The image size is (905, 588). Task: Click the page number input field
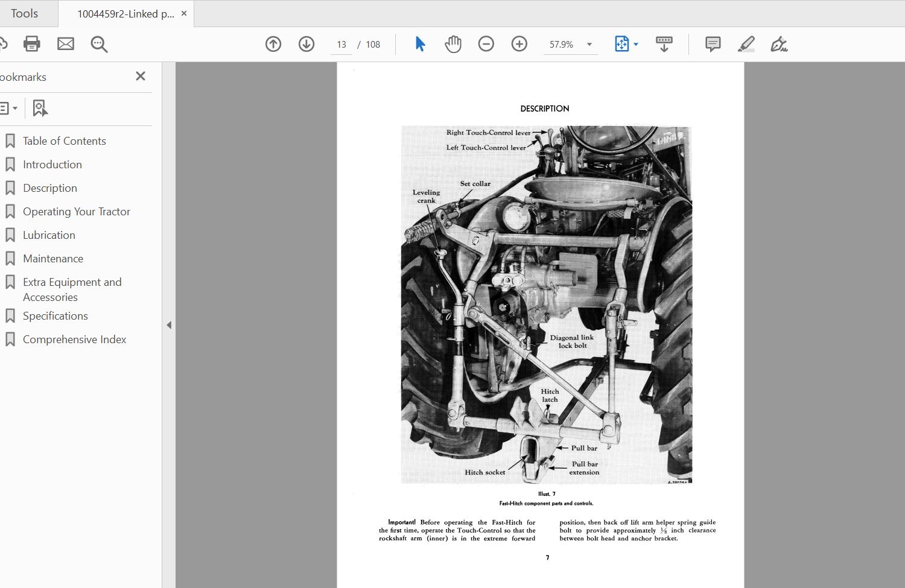click(341, 44)
